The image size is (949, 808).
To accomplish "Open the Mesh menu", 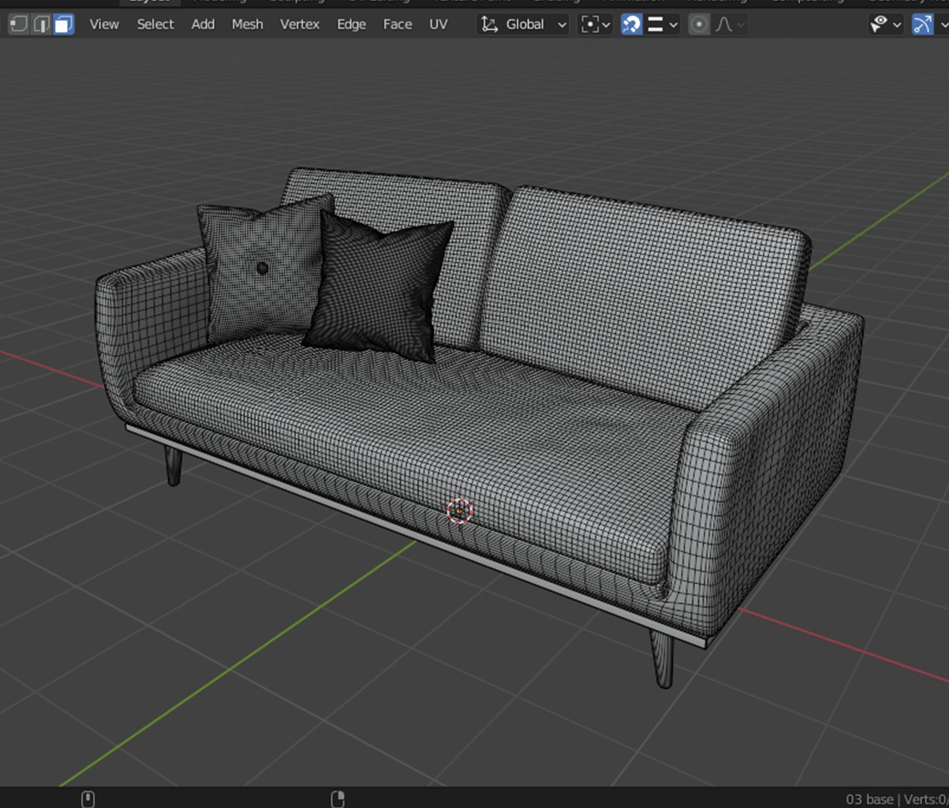I will [247, 24].
